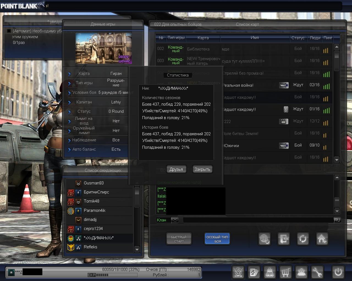Click eagle shield emblem beside Refleks

tap(71, 247)
